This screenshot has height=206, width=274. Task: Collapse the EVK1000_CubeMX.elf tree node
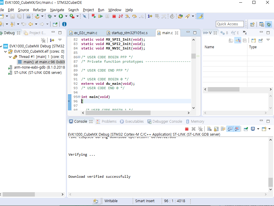pos(6,51)
